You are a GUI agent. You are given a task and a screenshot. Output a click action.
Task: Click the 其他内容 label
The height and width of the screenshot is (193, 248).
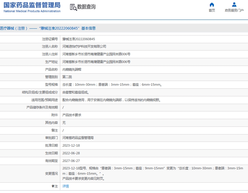click(51, 123)
